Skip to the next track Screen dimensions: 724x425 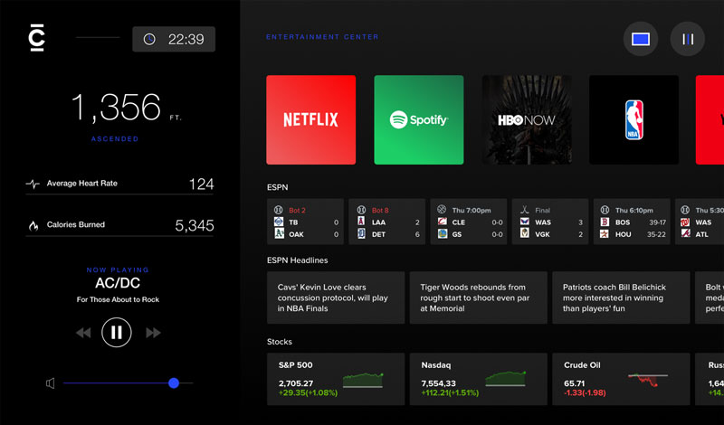153,333
